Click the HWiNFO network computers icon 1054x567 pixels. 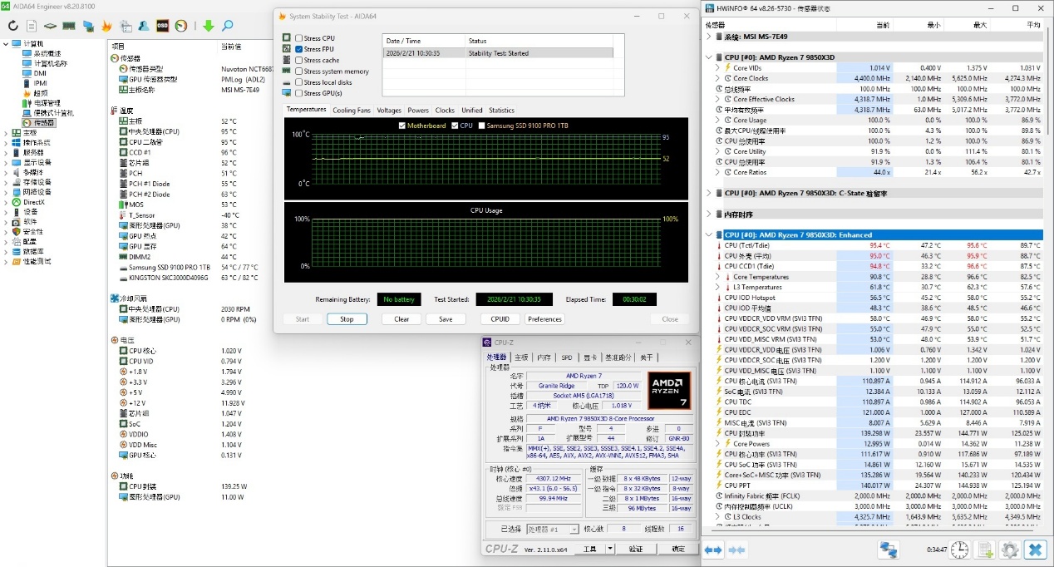tap(889, 550)
